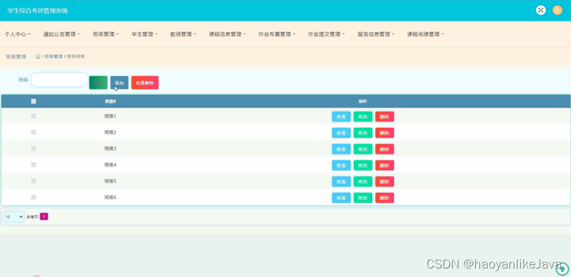The height and width of the screenshot is (277, 571).
Task: Expand the 作业提交管理 menu
Action: 326,34
